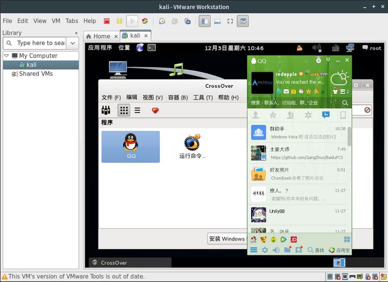Viewport: 388px width, 282px height.
Task: Open the root user menu in guest panel
Action: point(372,48)
